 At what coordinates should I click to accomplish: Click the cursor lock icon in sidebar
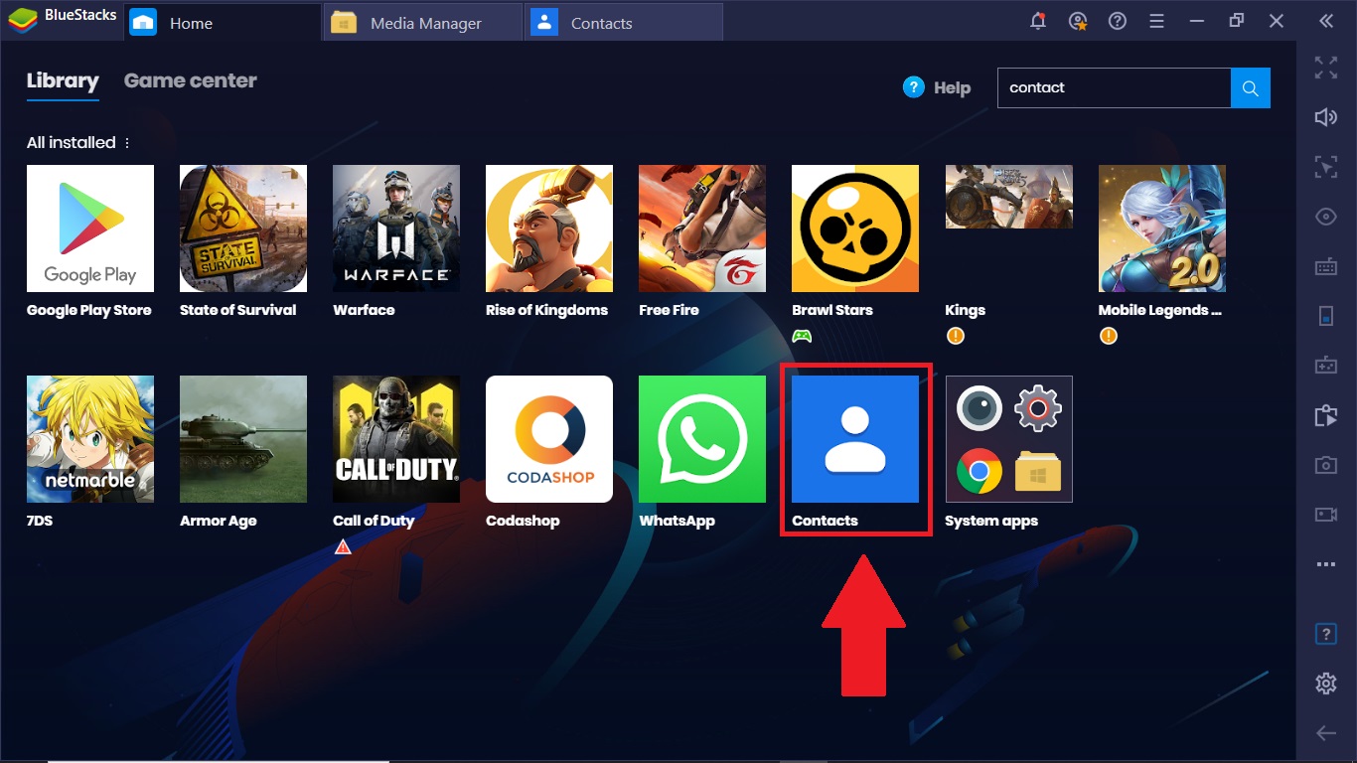(1326, 167)
